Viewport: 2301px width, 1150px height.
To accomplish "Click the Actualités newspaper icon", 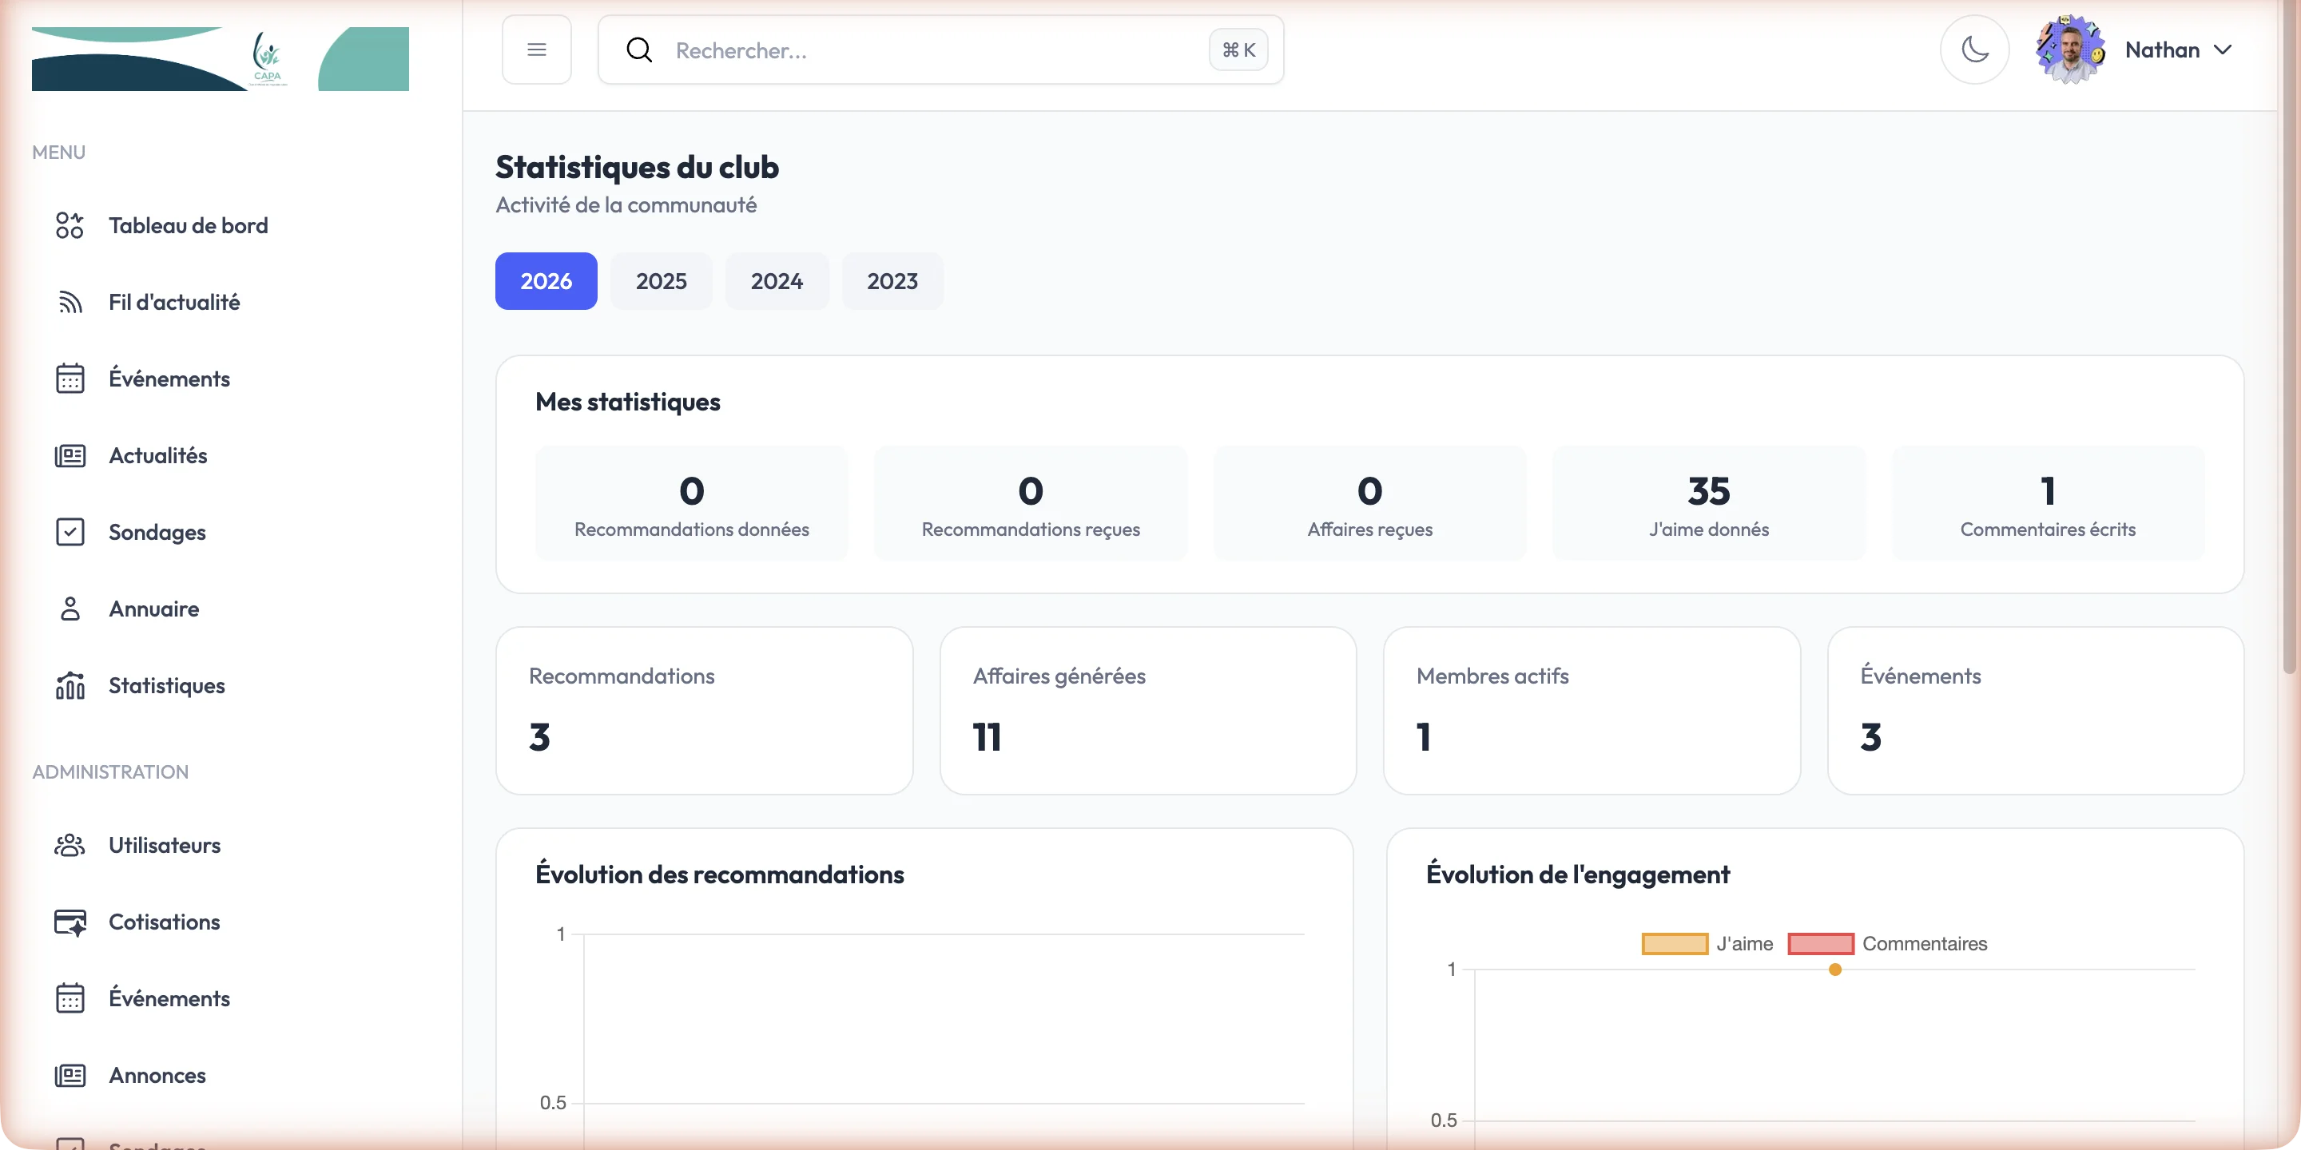I will [70, 455].
